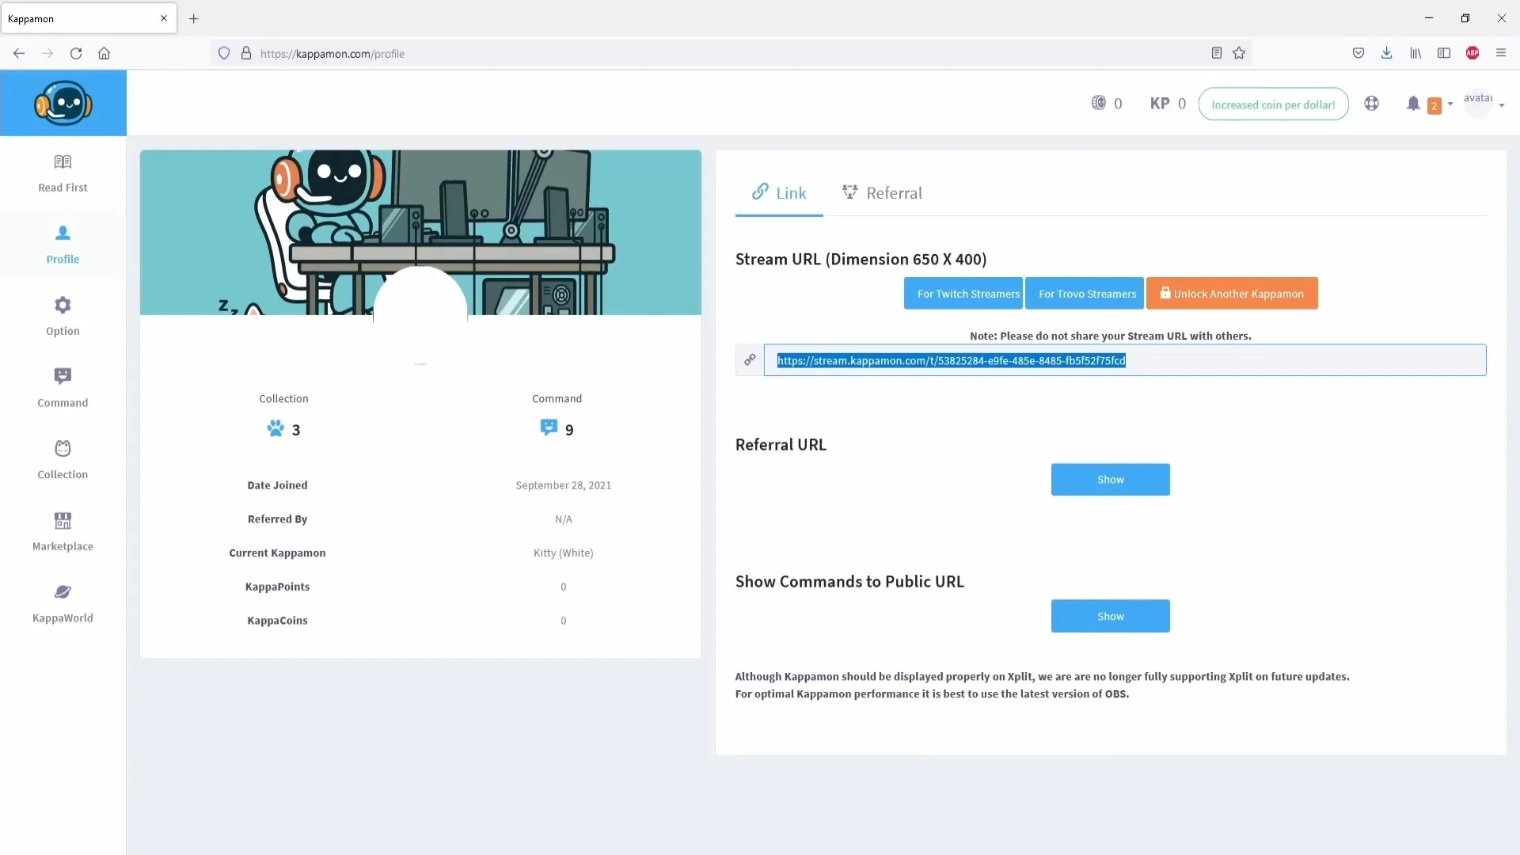Viewport: 1520px width, 855px height.
Task: Open the Option gear page
Action: tap(63, 317)
